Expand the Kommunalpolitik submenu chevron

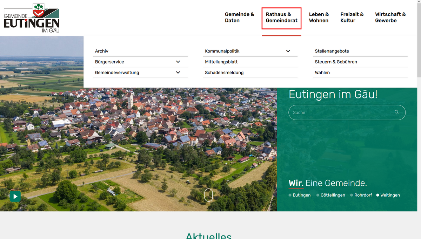pyautogui.click(x=288, y=51)
